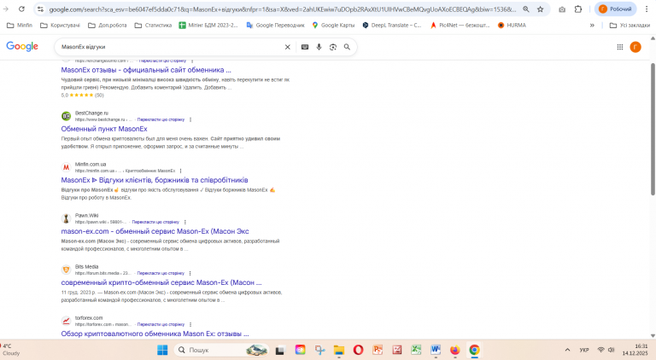Open Excel from the taskbar

416,350
